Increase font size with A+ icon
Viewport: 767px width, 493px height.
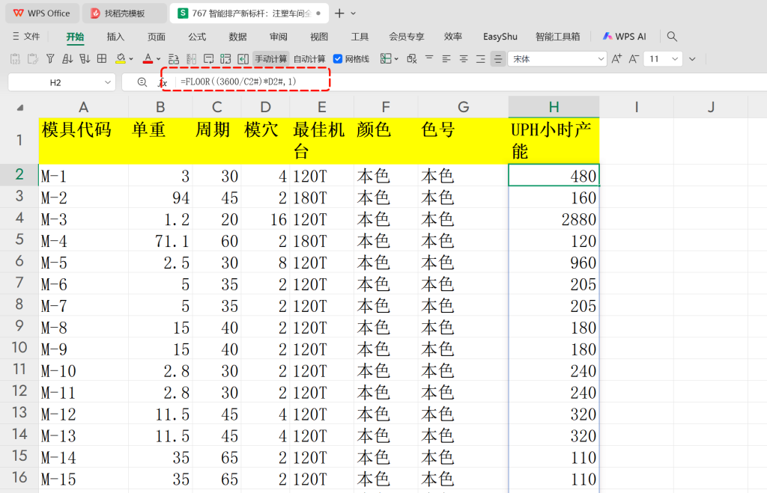(x=616, y=58)
